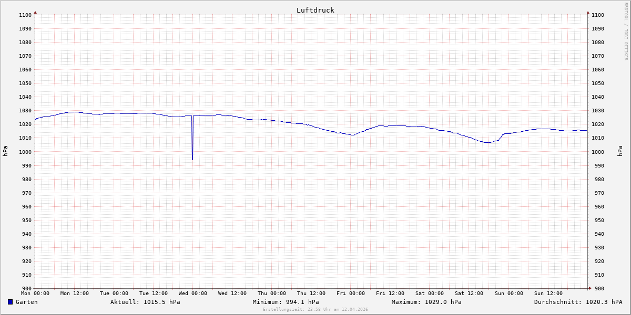This screenshot has height=315, width=631.
Task: Select the Garten legend label
Action: pos(26,302)
